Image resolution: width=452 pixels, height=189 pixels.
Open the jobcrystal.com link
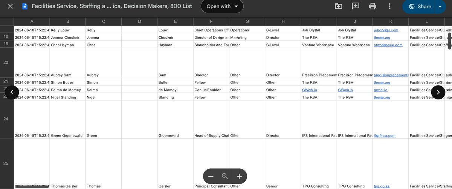click(x=386, y=30)
